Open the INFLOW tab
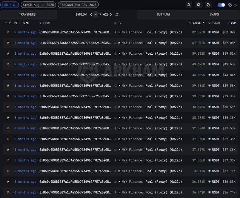Screen dimensions: 240x198 81,15
